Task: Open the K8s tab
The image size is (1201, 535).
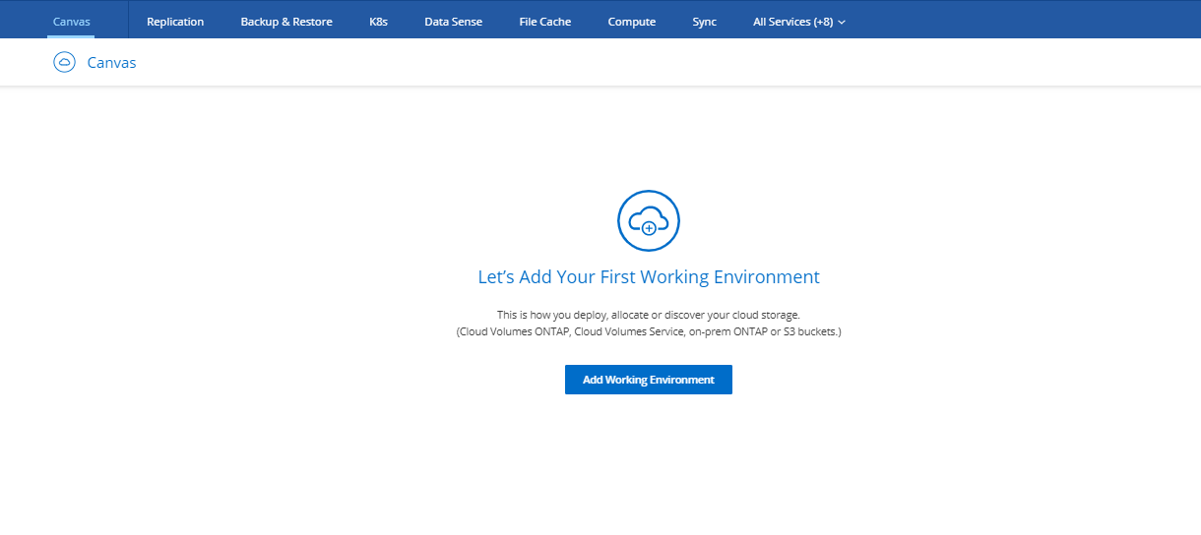Action: (378, 22)
